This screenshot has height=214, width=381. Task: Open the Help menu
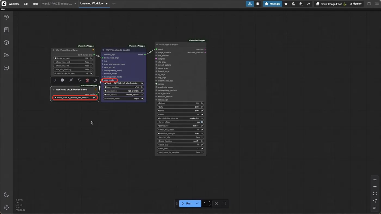pos(36,4)
